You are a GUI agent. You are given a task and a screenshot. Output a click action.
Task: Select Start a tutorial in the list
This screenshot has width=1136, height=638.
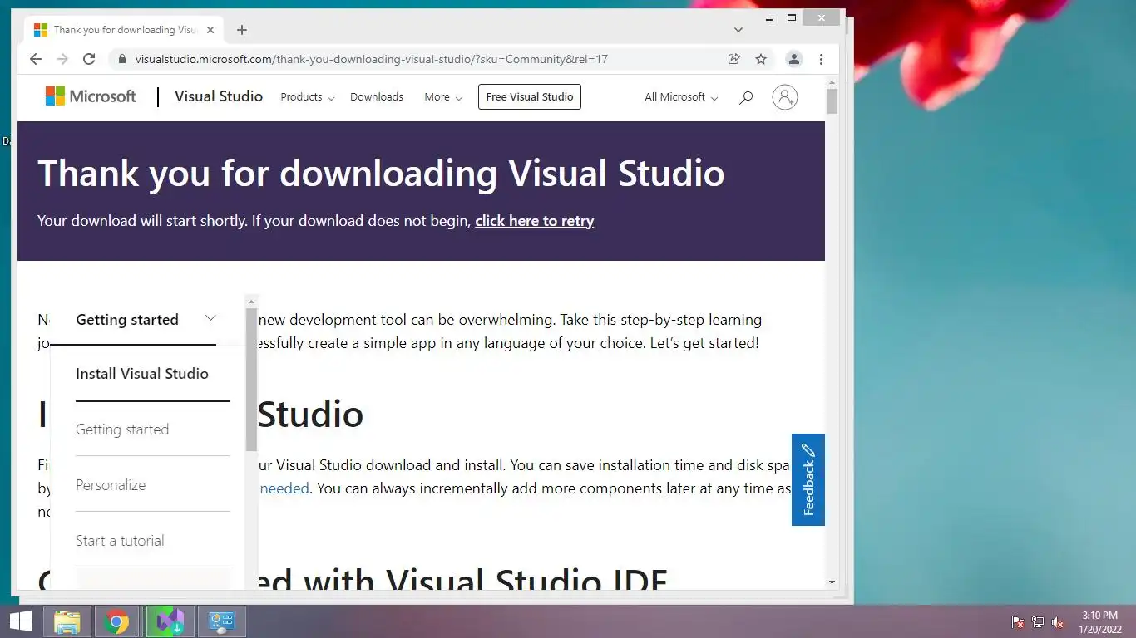pos(120,541)
